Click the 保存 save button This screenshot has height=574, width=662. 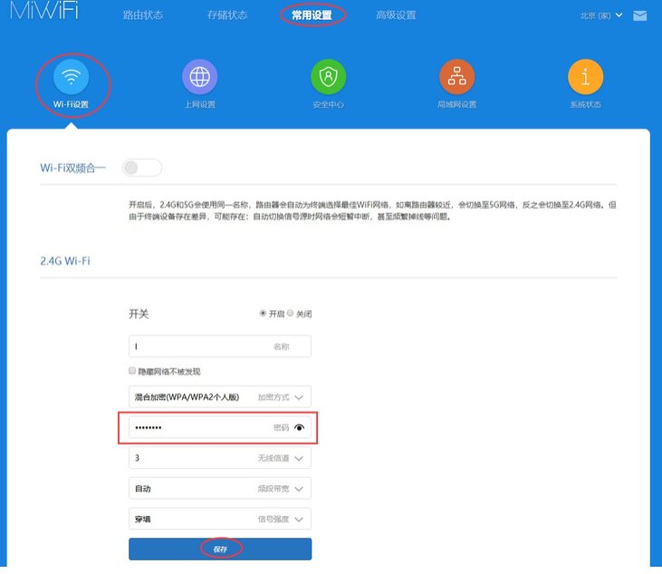[220, 549]
